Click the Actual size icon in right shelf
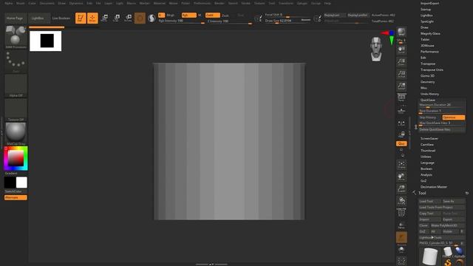Image resolution: width=473 pixels, height=266 pixels. [401, 74]
